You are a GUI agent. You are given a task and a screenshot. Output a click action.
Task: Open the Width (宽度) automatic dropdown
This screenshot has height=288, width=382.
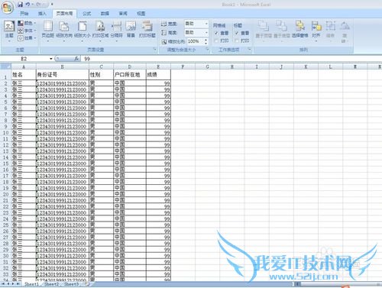click(206, 24)
